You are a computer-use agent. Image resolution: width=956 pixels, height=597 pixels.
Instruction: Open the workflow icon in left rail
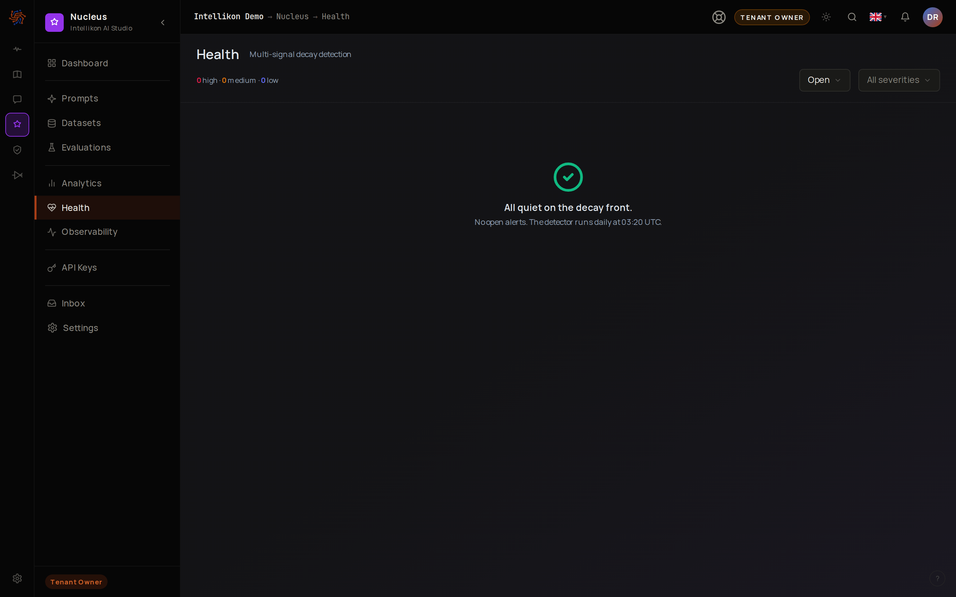point(17,175)
